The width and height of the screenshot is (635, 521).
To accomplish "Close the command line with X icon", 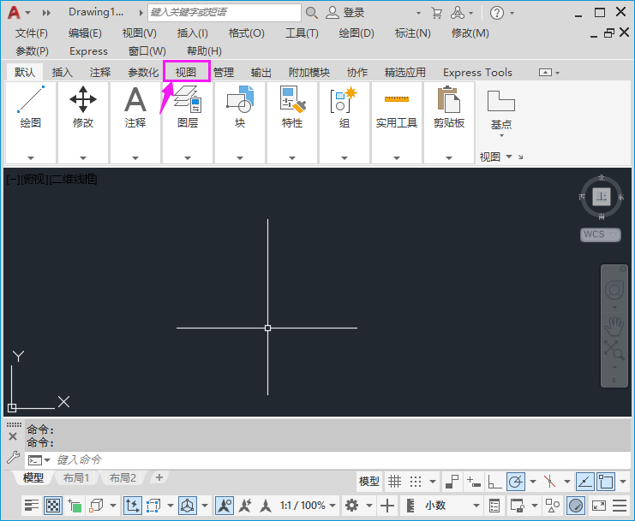I will click(13, 436).
